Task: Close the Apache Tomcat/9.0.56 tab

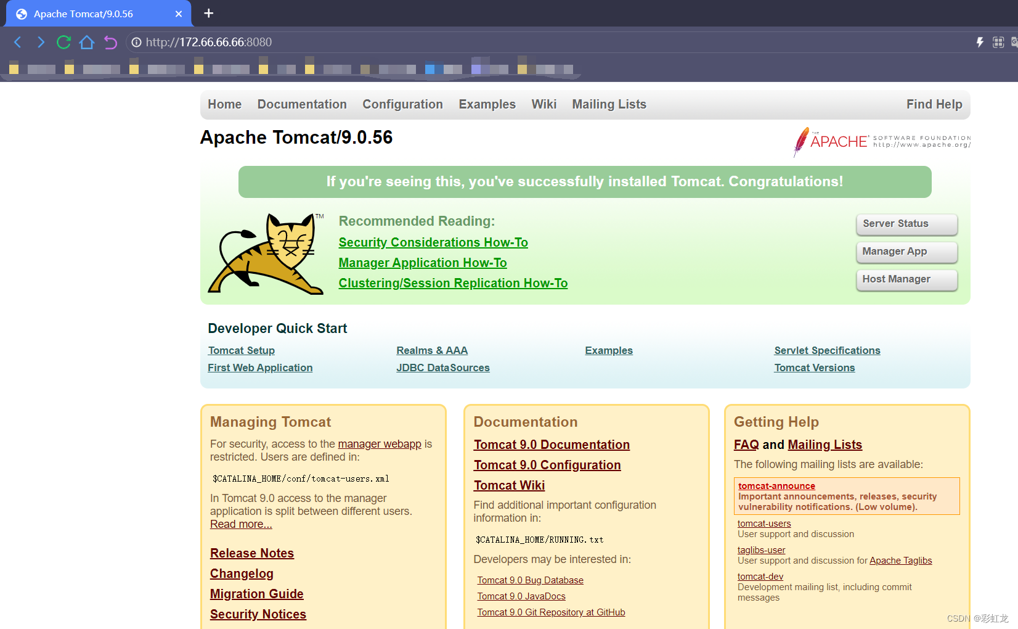Action: [179, 14]
